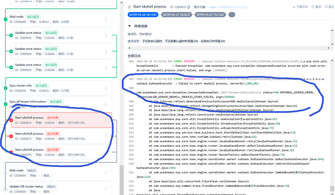Click the left arrow of the error info horizontal scrollbar

coord(129,48)
